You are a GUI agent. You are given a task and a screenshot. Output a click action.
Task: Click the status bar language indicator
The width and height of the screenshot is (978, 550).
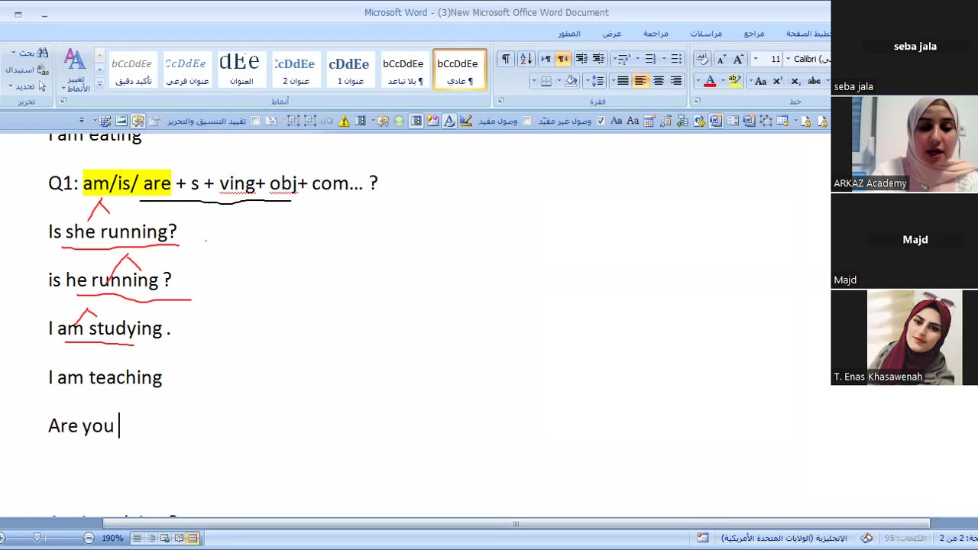(784, 538)
